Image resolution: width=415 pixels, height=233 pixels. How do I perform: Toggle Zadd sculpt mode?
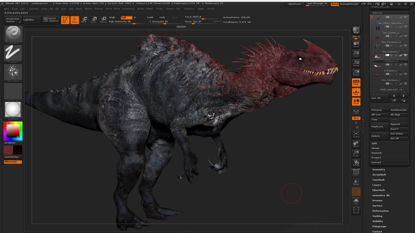[150, 17]
